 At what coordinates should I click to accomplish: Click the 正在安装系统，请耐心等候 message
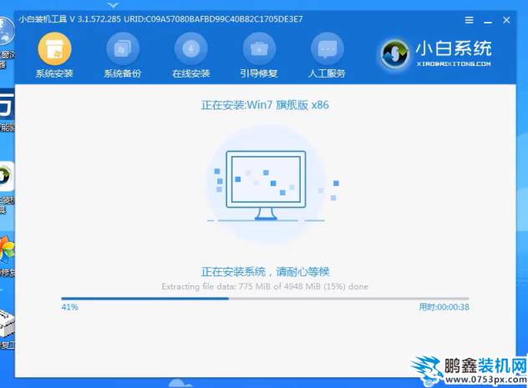click(x=265, y=272)
